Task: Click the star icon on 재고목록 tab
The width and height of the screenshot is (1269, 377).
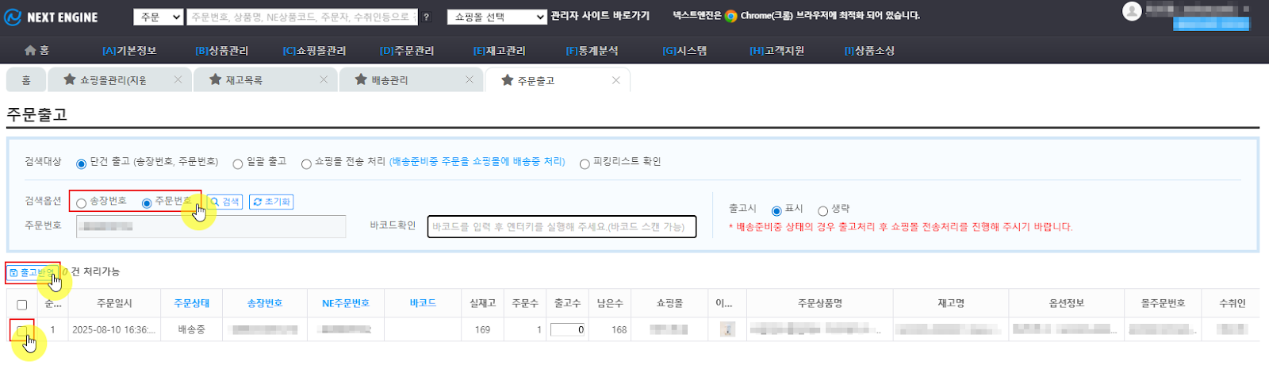Action: (x=215, y=80)
